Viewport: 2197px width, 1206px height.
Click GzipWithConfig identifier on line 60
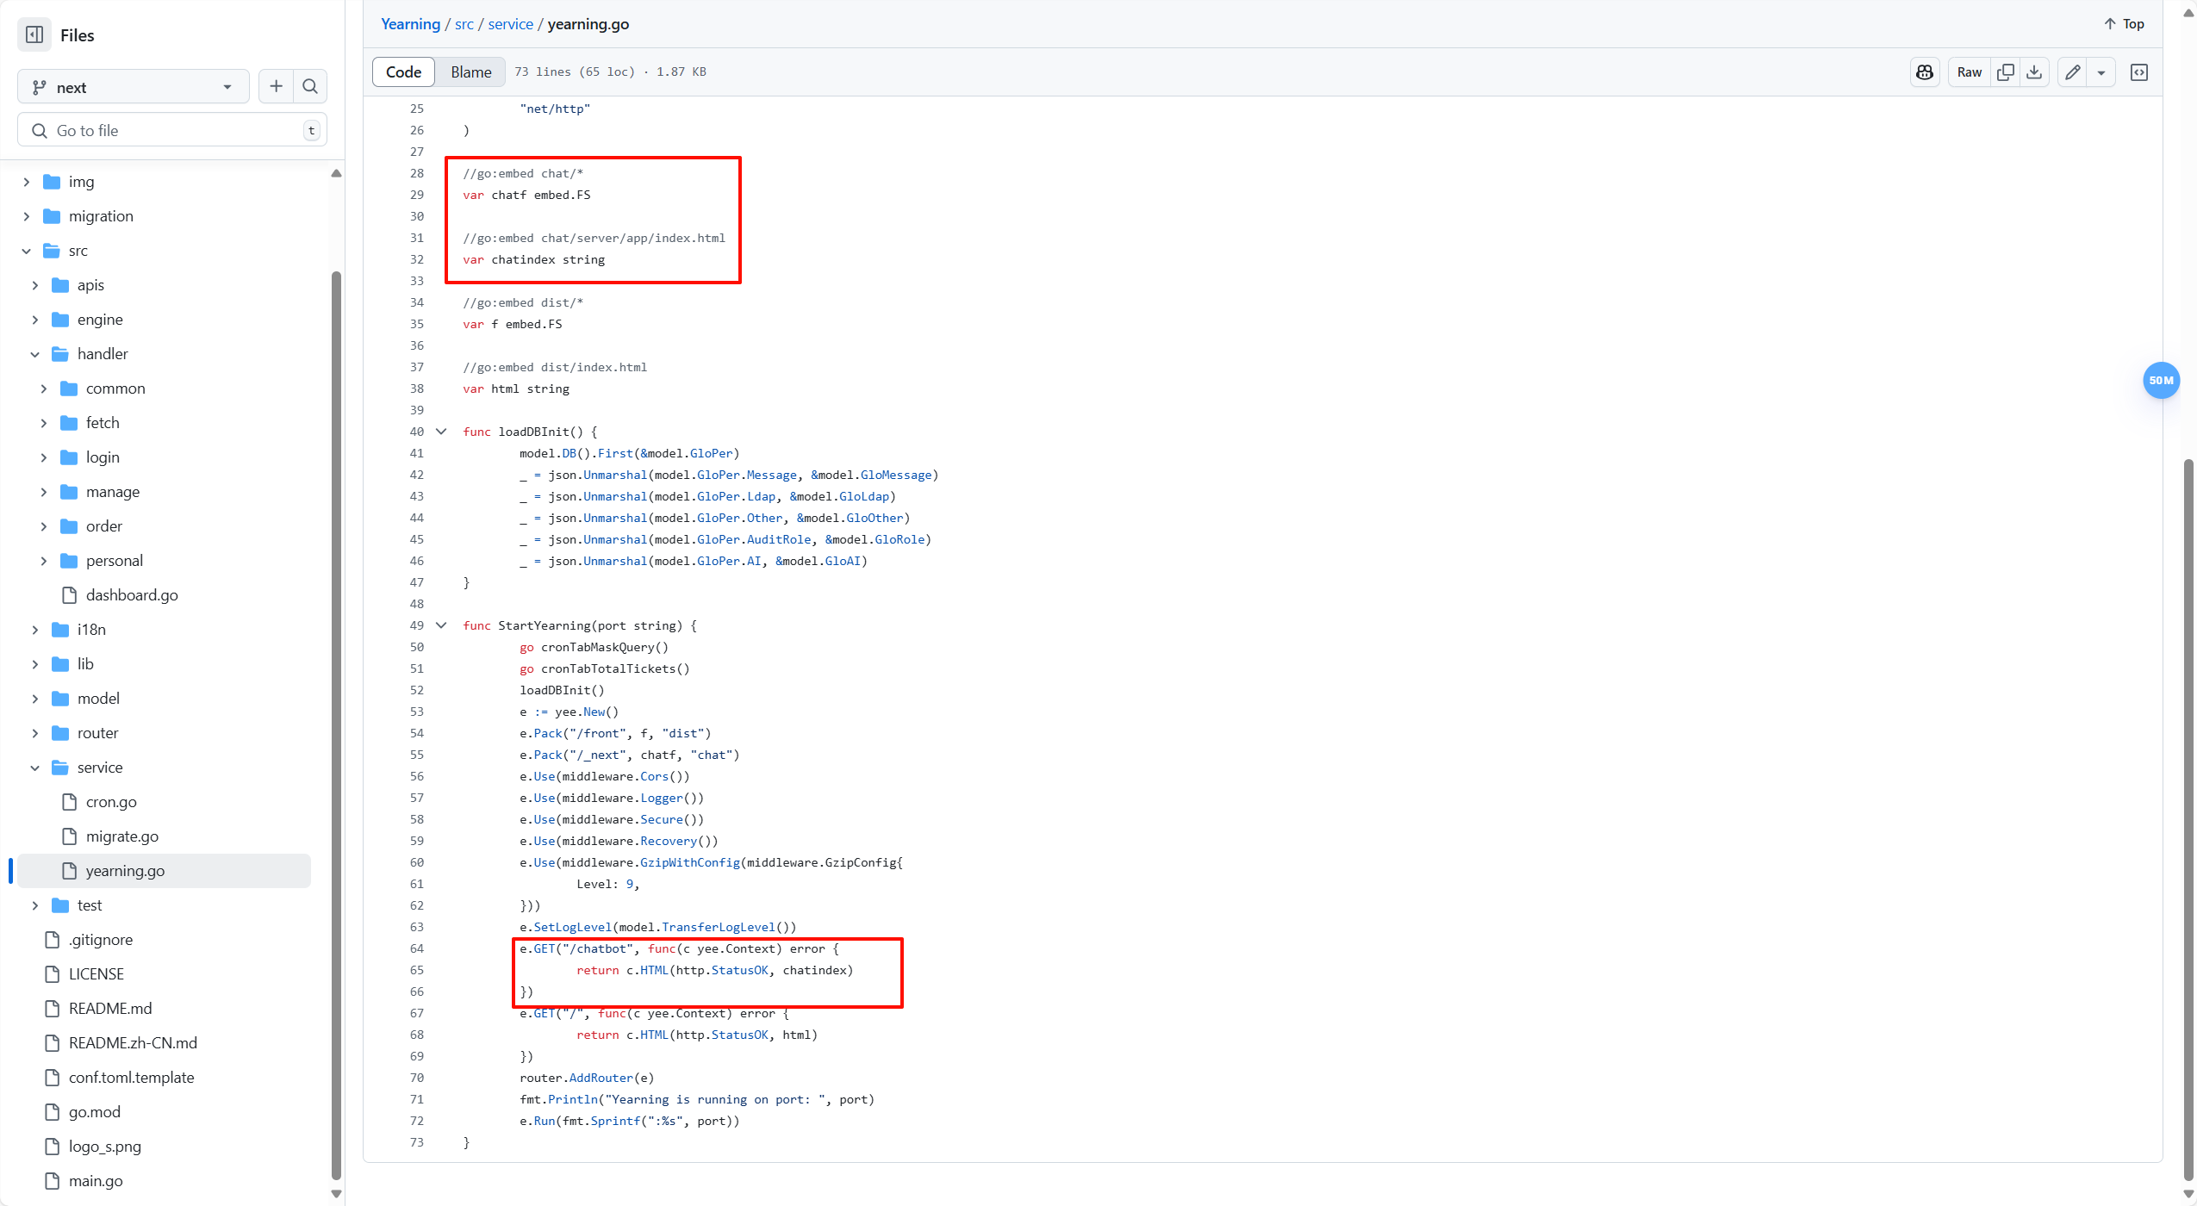click(690, 862)
